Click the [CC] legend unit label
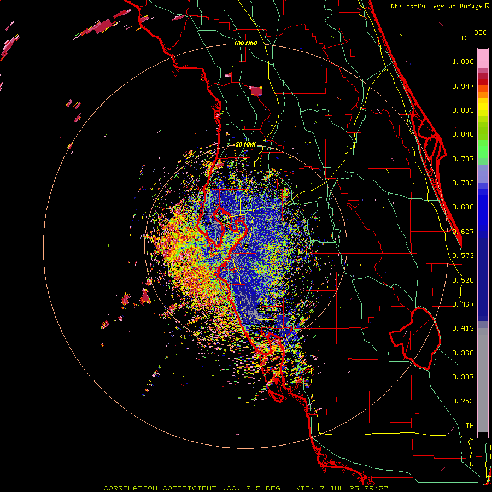 pos(466,38)
